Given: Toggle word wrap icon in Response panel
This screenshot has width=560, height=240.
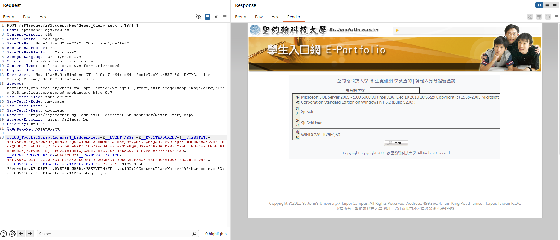Looking at the screenshot, I should pyautogui.click(x=539, y=17).
